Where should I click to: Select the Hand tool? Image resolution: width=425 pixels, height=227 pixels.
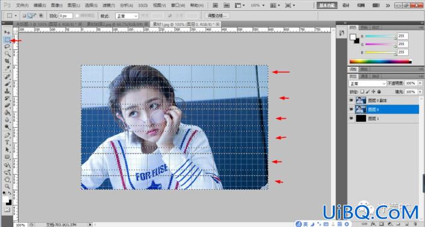pyautogui.click(x=7, y=179)
